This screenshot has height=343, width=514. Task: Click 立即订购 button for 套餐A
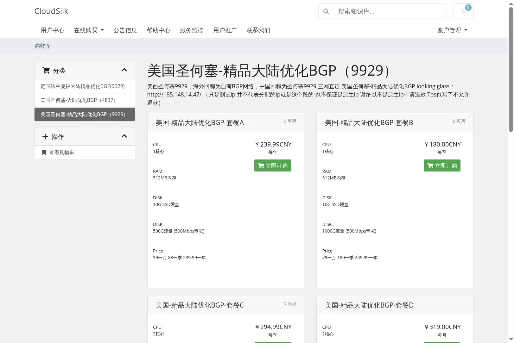pyautogui.click(x=273, y=165)
